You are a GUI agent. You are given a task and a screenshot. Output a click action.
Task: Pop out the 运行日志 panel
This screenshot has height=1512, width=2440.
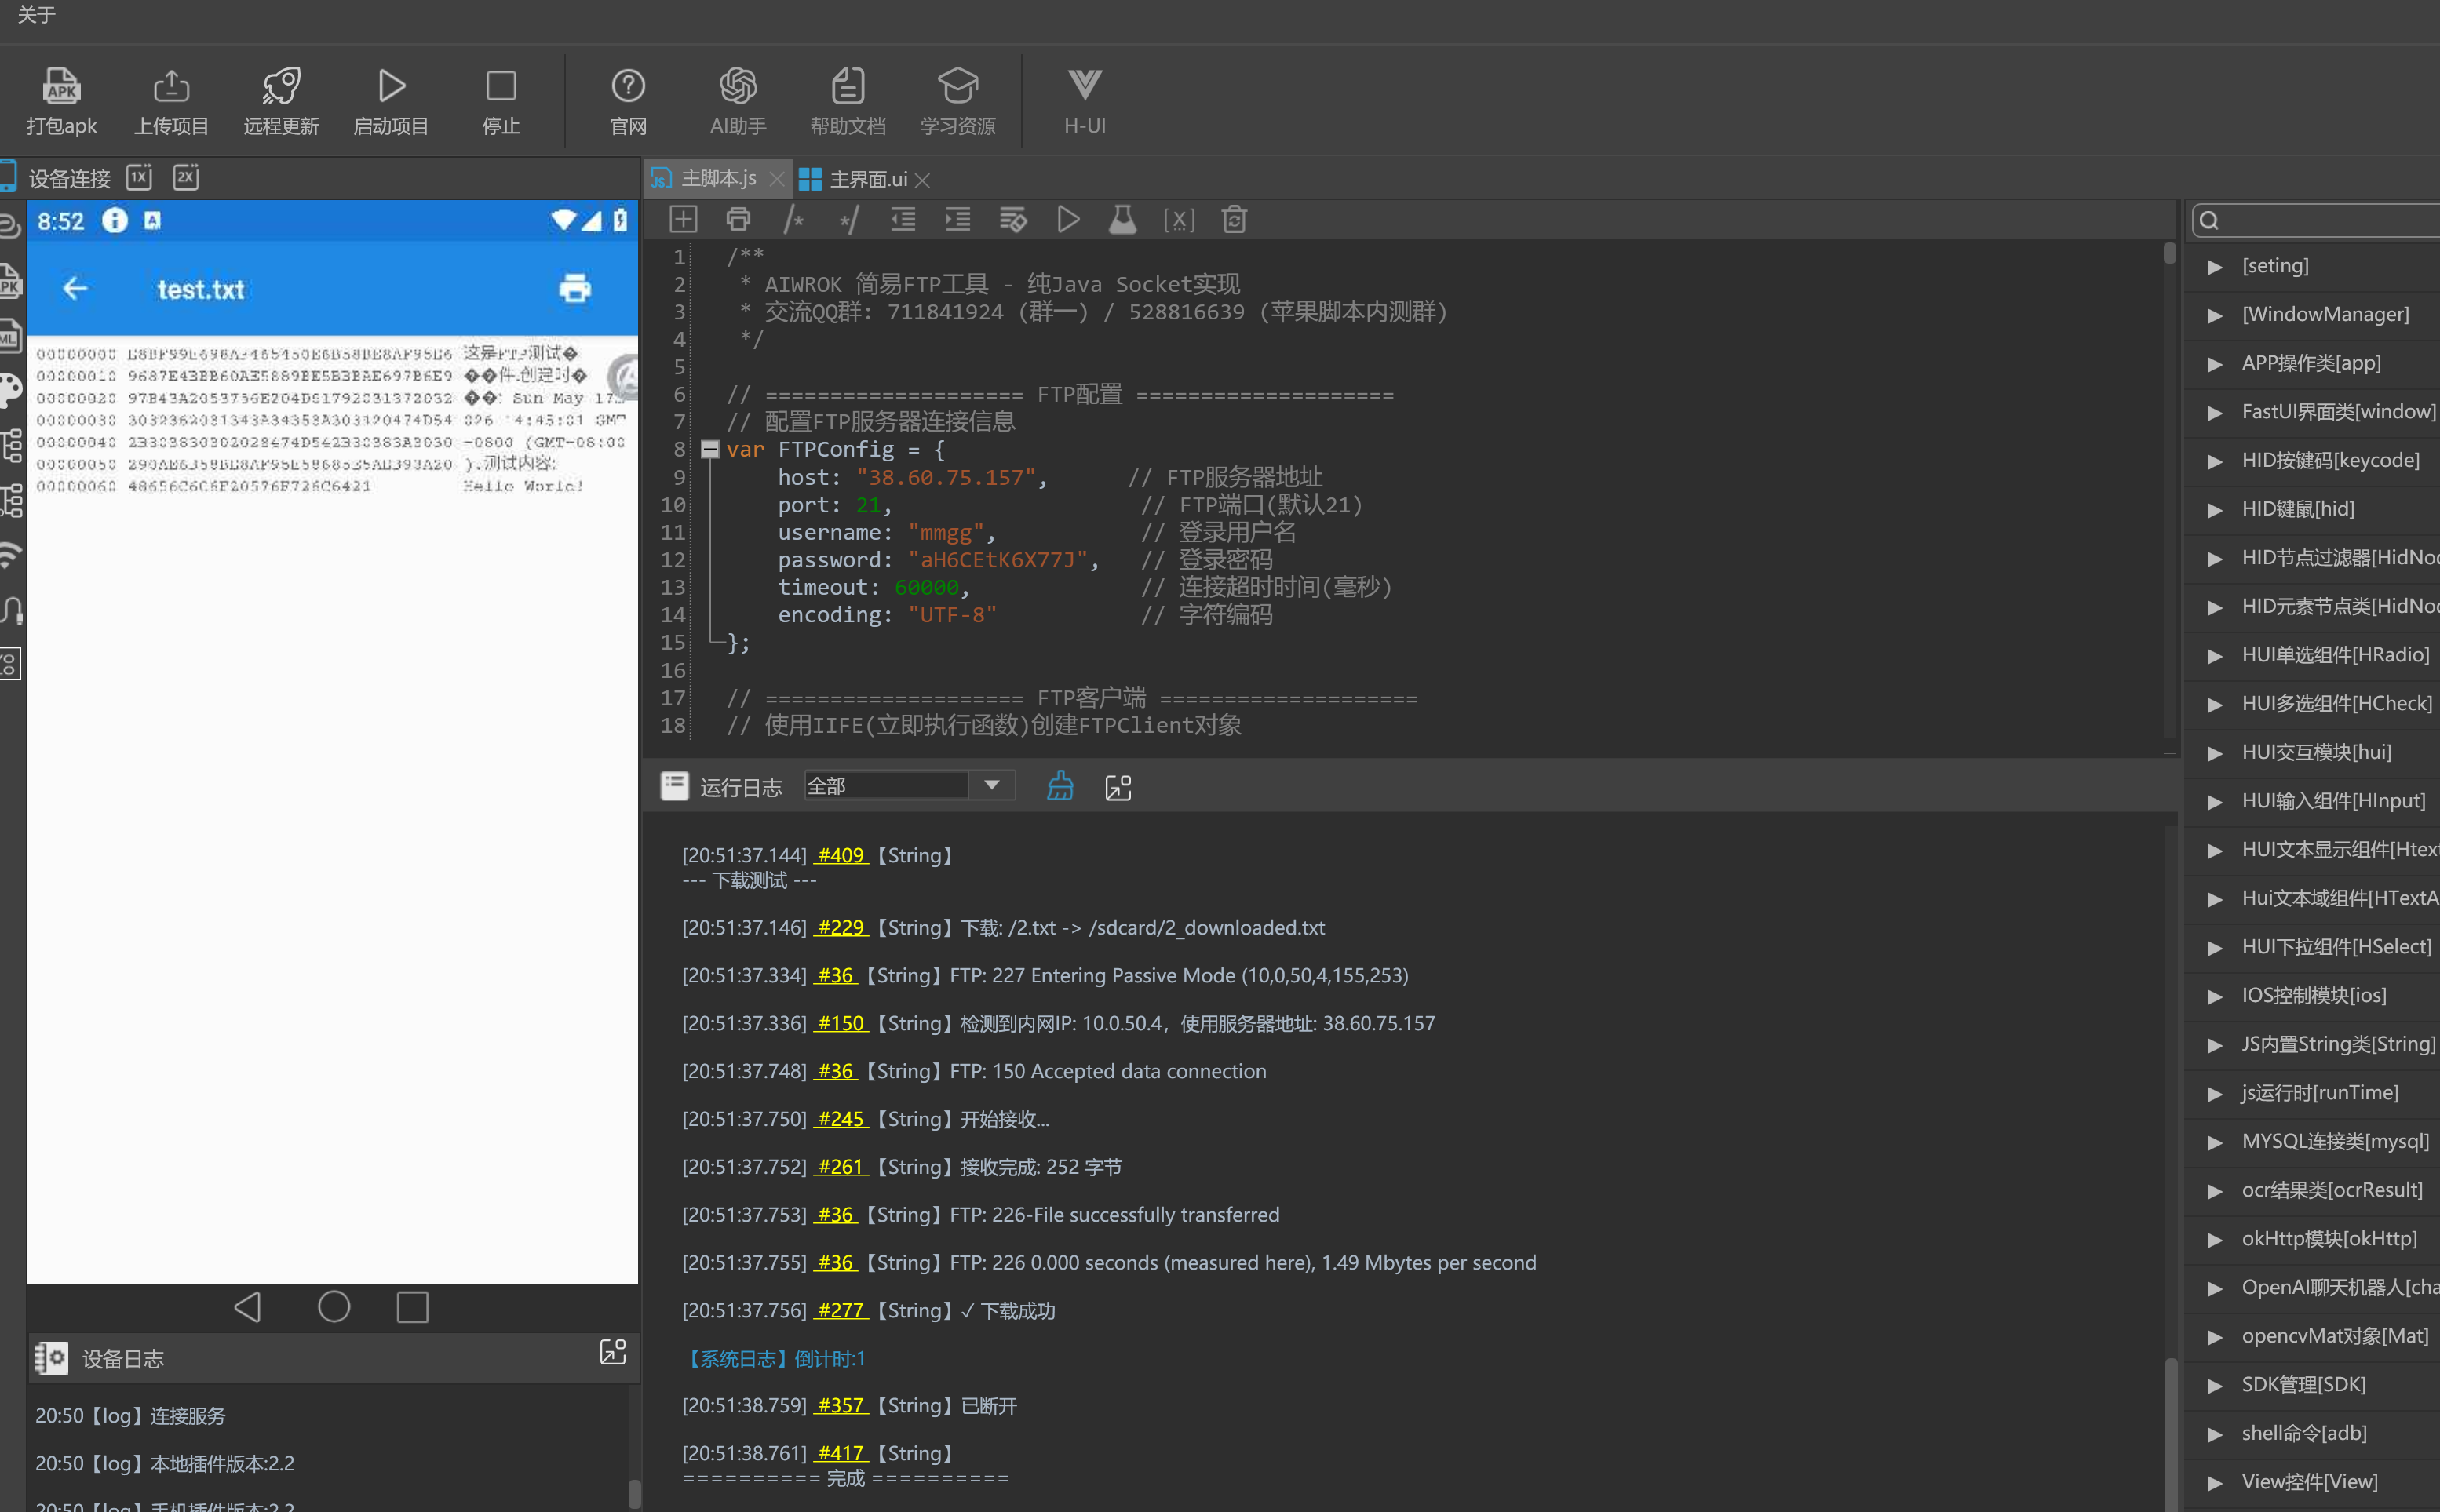click(1118, 787)
